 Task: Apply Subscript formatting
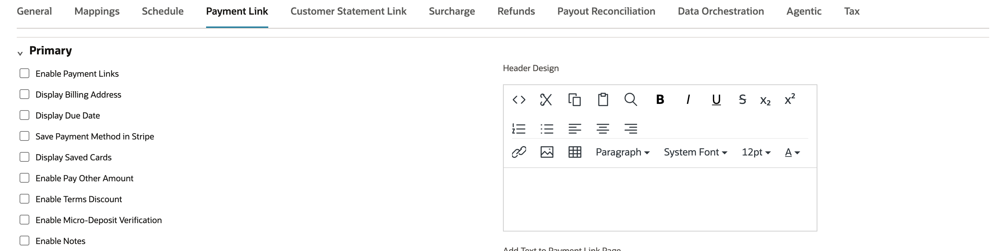coord(765,100)
